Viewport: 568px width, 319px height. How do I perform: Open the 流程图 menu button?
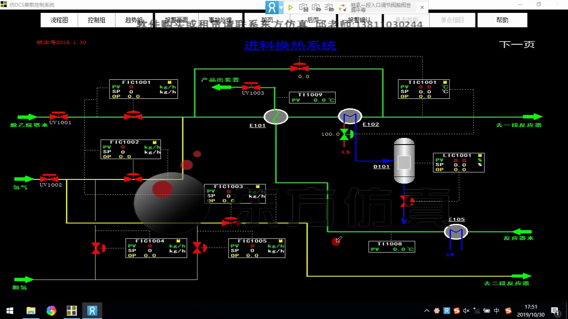point(59,20)
